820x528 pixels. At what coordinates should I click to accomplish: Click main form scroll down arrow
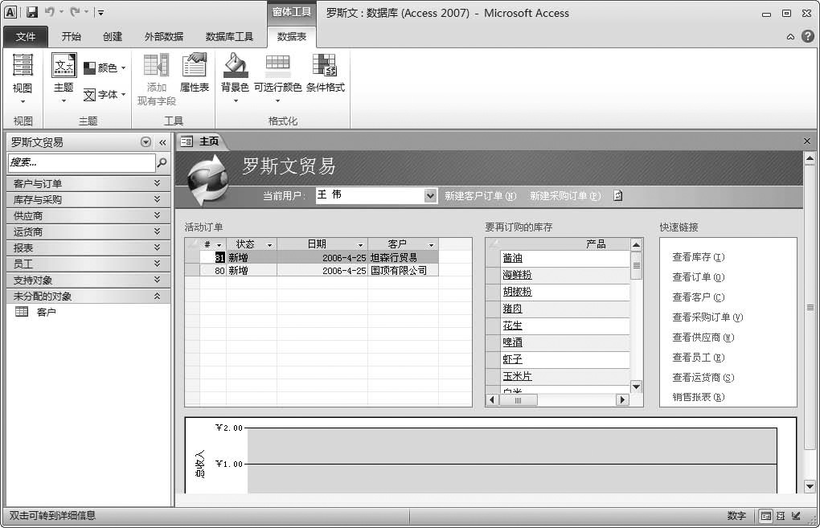point(810,486)
